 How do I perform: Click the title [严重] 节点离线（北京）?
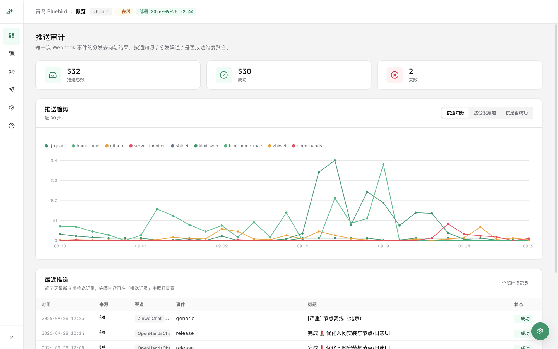[x=335, y=319]
